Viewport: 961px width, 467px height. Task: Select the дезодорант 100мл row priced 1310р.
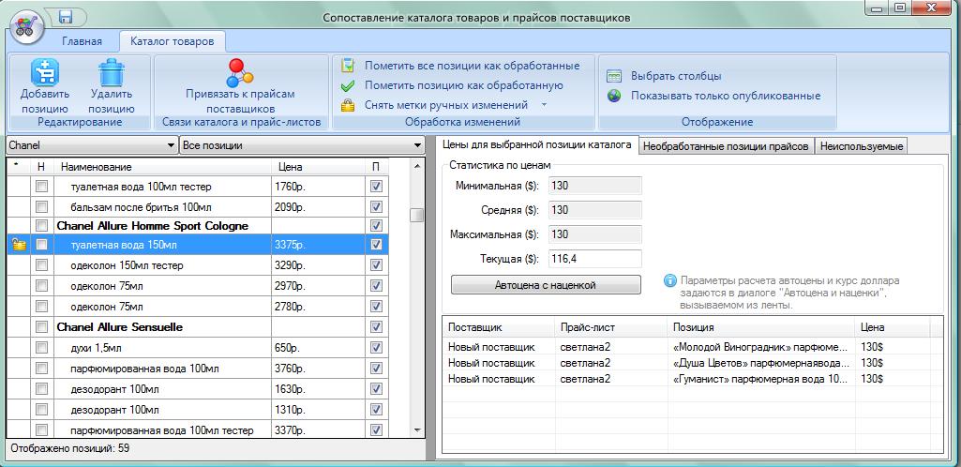point(198,410)
